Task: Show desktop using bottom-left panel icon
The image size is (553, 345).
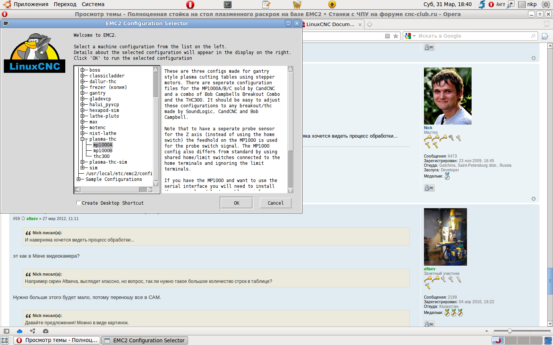Action: coord(5,340)
